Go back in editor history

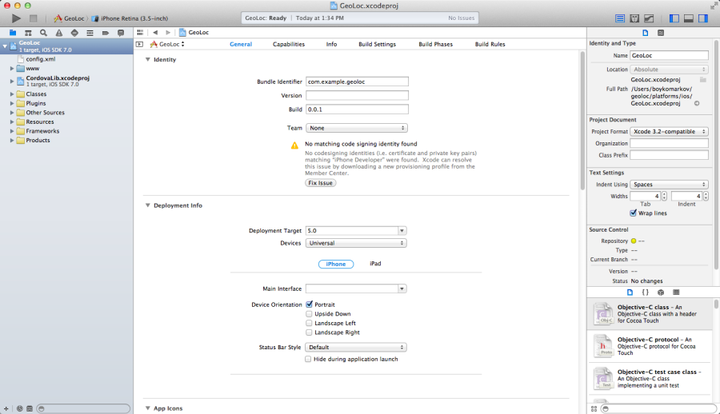(x=155, y=33)
